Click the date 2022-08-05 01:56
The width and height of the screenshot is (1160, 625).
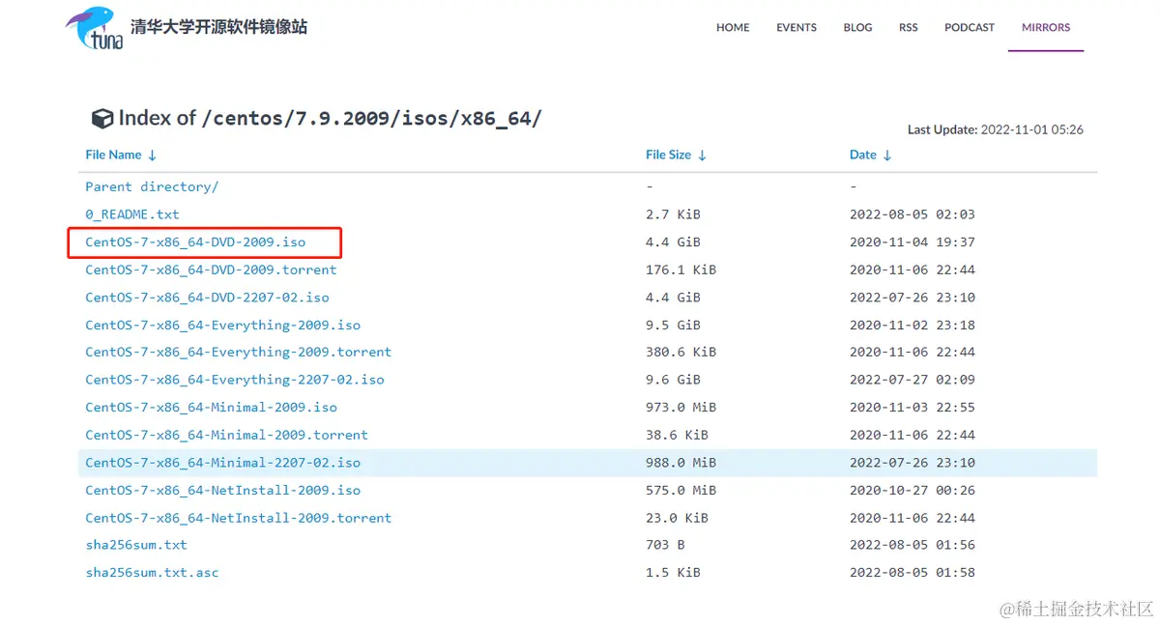tap(913, 545)
